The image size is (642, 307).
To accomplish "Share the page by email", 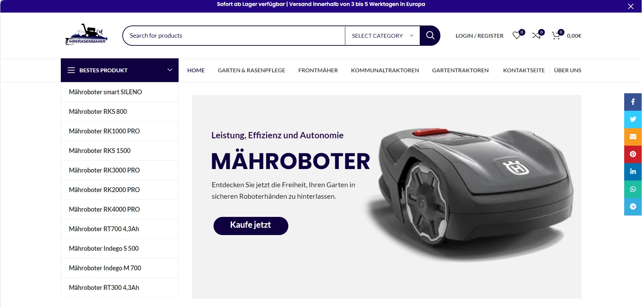I will (633, 137).
